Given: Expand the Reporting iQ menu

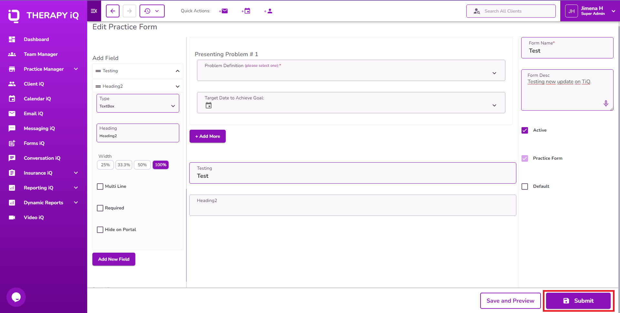Looking at the screenshot, I should tap(38, 187).
